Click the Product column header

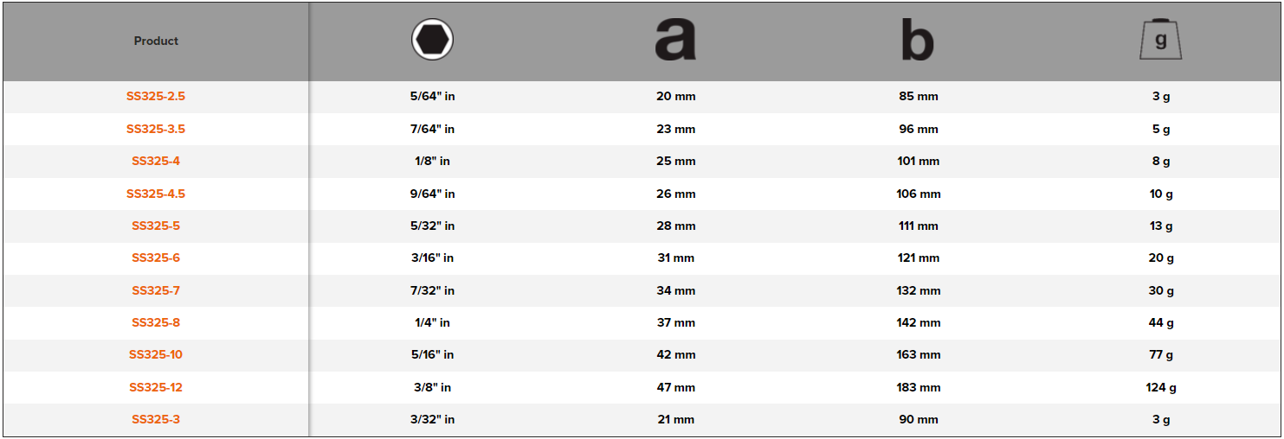[156, 41]
